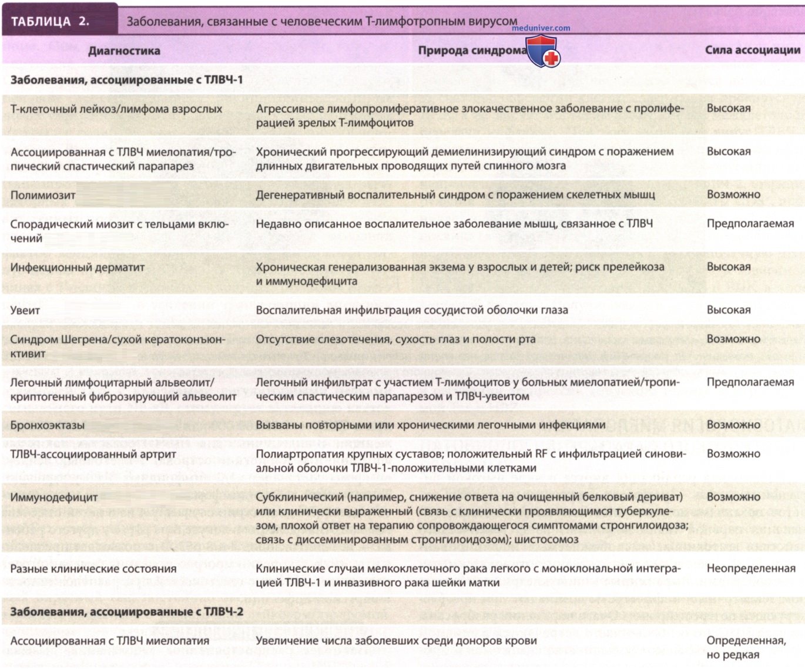The width and height of the screenshot is (805, 669).
Task: Select the "Полимиозит" diagnosis cell
Action: [43, 195]
